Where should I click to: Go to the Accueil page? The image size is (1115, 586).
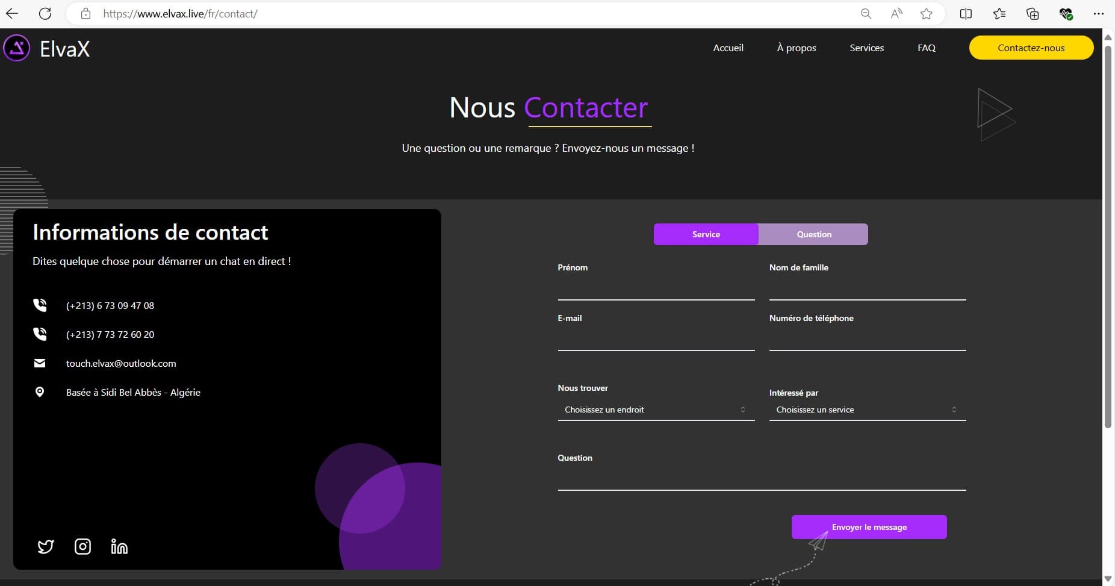(728, 48)
